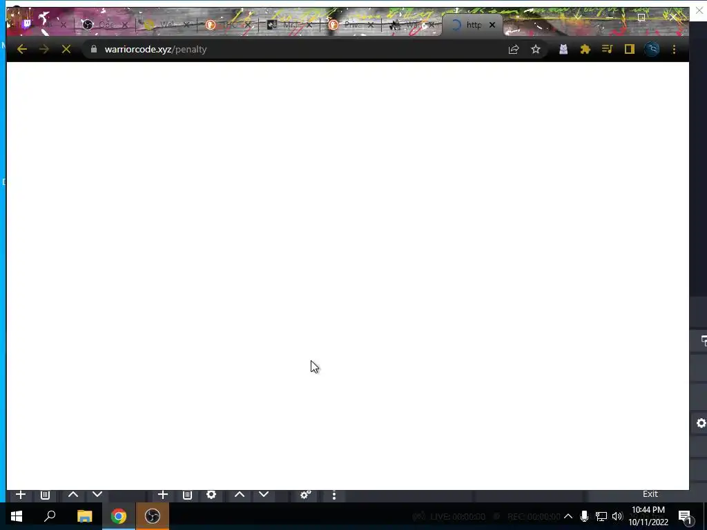
Task: Add a source in OBS panel
Action: [x=163, y=495]
